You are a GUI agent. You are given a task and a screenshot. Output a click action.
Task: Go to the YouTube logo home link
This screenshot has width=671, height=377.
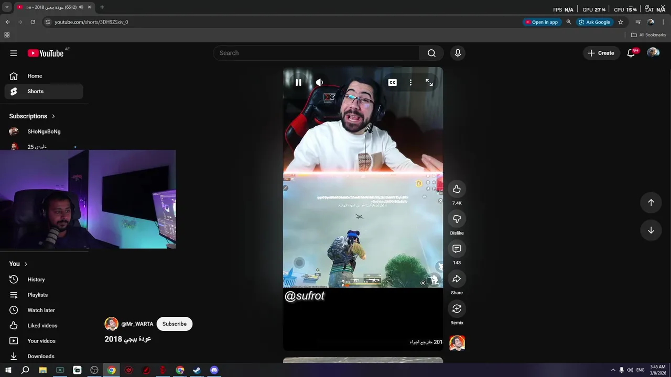[46, 53]
